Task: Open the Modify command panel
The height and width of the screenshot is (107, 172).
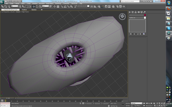Action: tap(132, 12)
